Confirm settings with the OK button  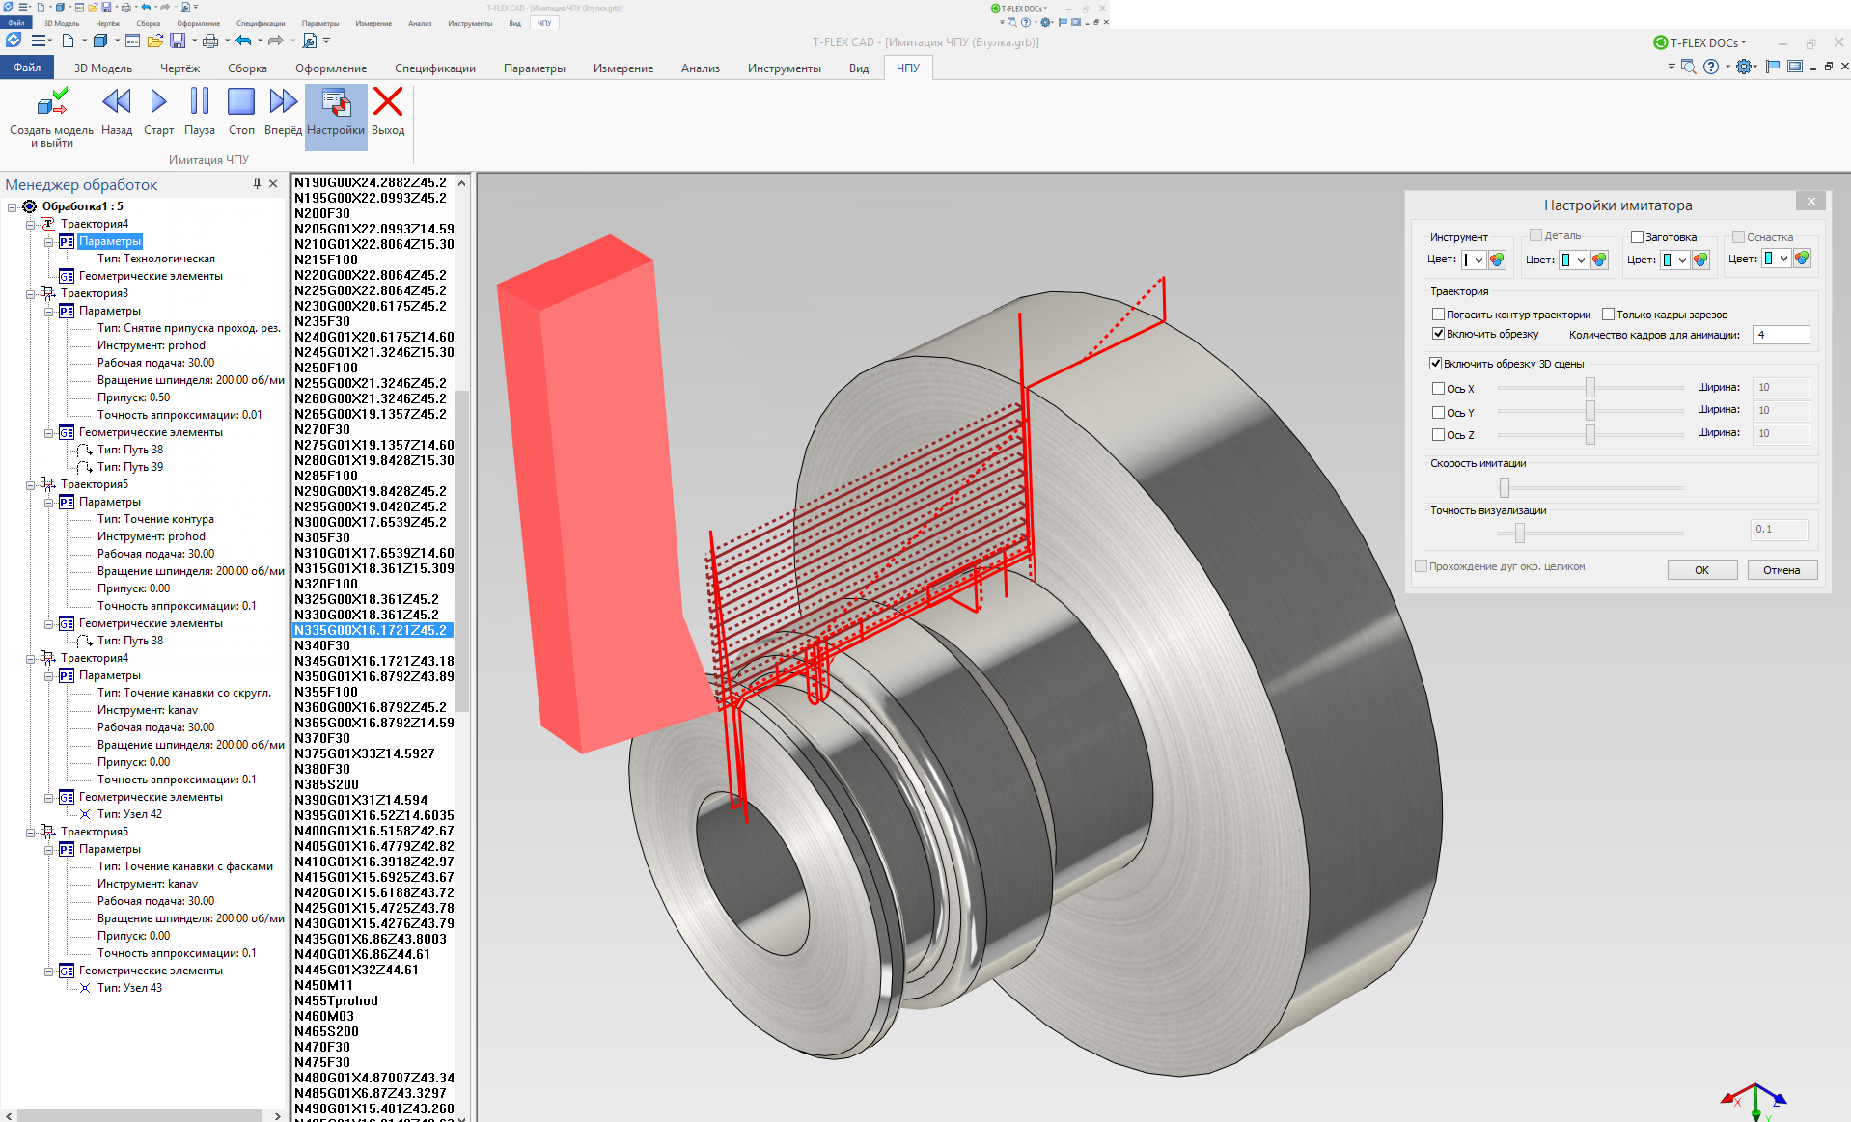tap(1701, 570)
